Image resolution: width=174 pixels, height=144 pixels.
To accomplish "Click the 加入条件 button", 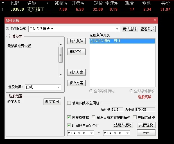I will 76,41.
